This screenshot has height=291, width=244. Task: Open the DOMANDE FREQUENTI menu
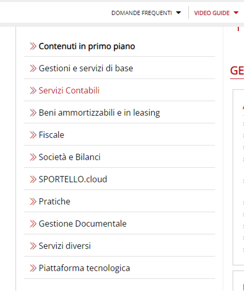tap(142, 13)
